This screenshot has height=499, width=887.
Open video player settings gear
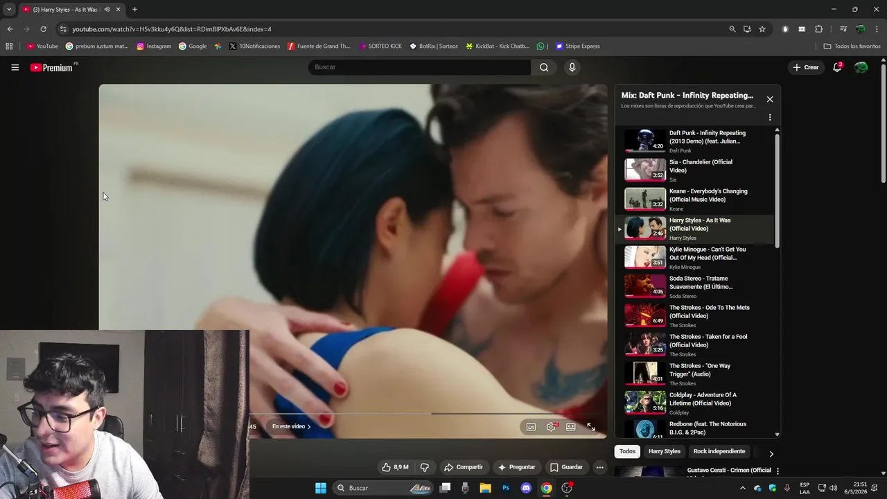pyautogui.click(x=551, y=427)
